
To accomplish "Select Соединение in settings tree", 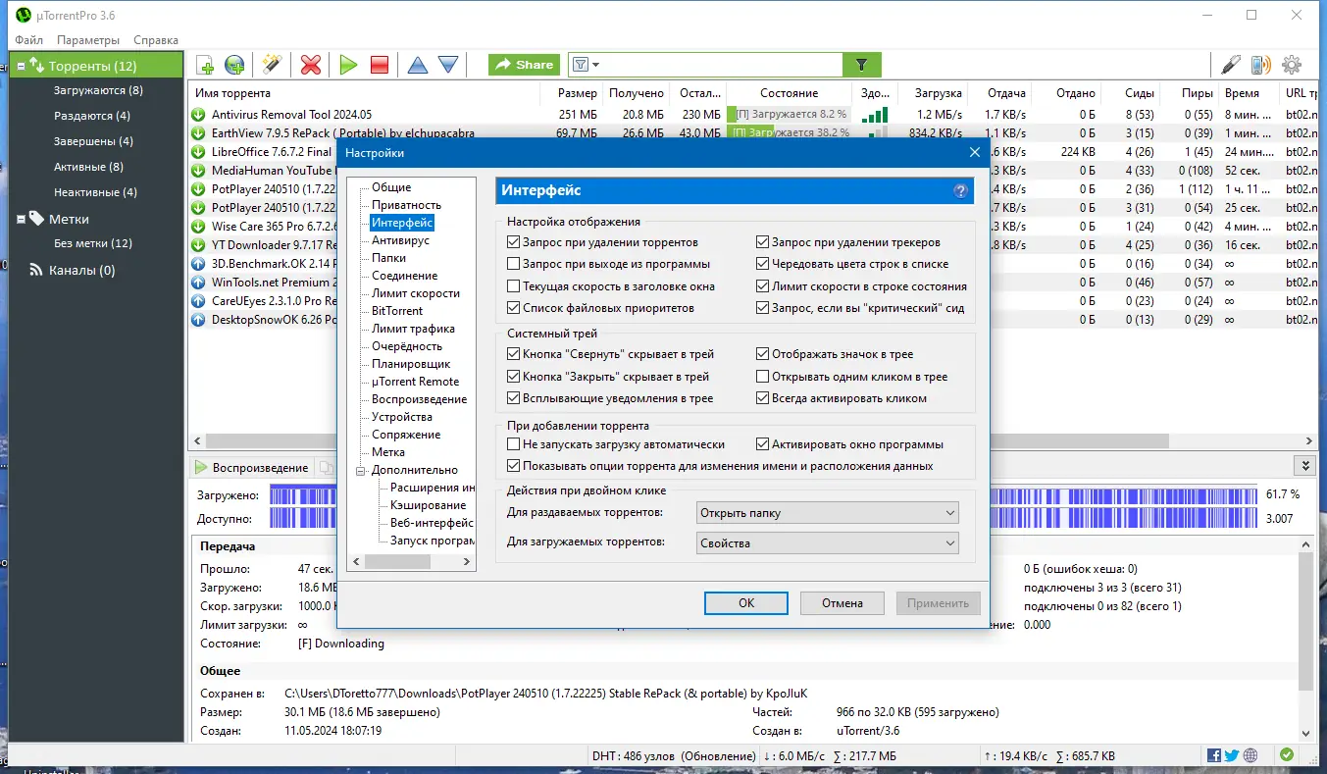I will click(404, 276).
